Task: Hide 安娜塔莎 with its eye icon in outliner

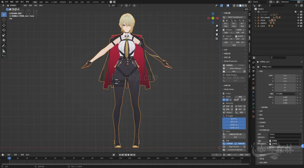Action: (298, 23)
